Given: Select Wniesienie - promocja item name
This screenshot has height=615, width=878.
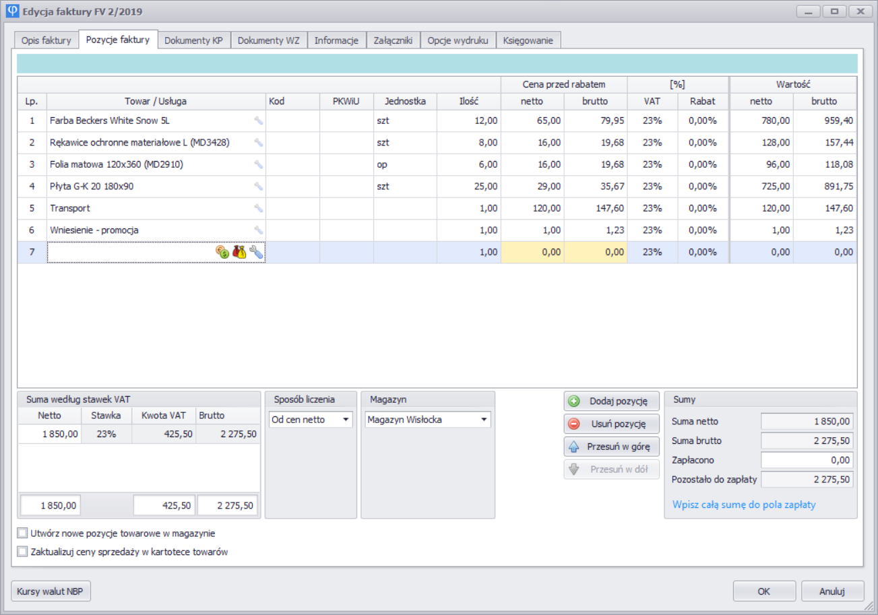Looking at the screenshot, I should 94,230.
